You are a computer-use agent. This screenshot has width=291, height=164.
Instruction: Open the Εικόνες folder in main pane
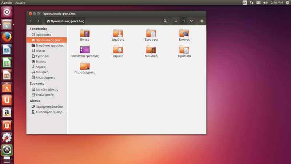[x=184, y=33]
